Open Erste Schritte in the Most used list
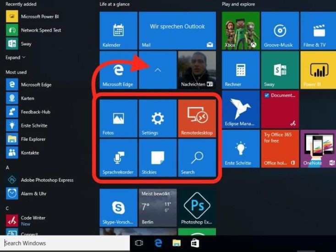Viewport: 336px width, 252px height. click(27, 126)
